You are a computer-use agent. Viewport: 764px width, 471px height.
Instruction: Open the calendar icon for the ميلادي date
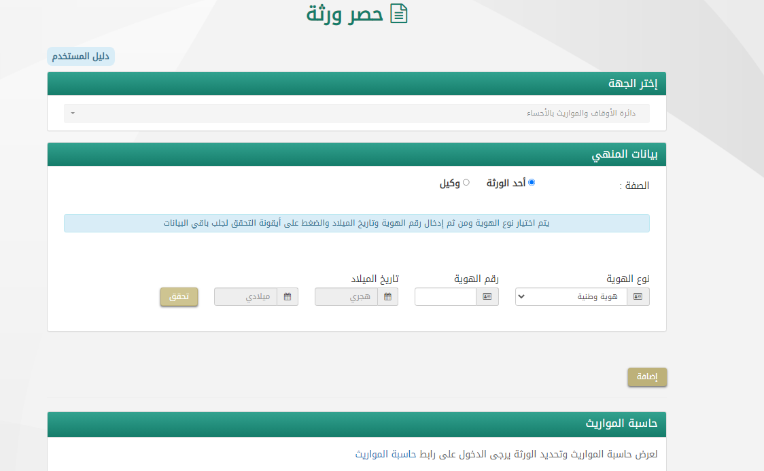coord(288,297)
